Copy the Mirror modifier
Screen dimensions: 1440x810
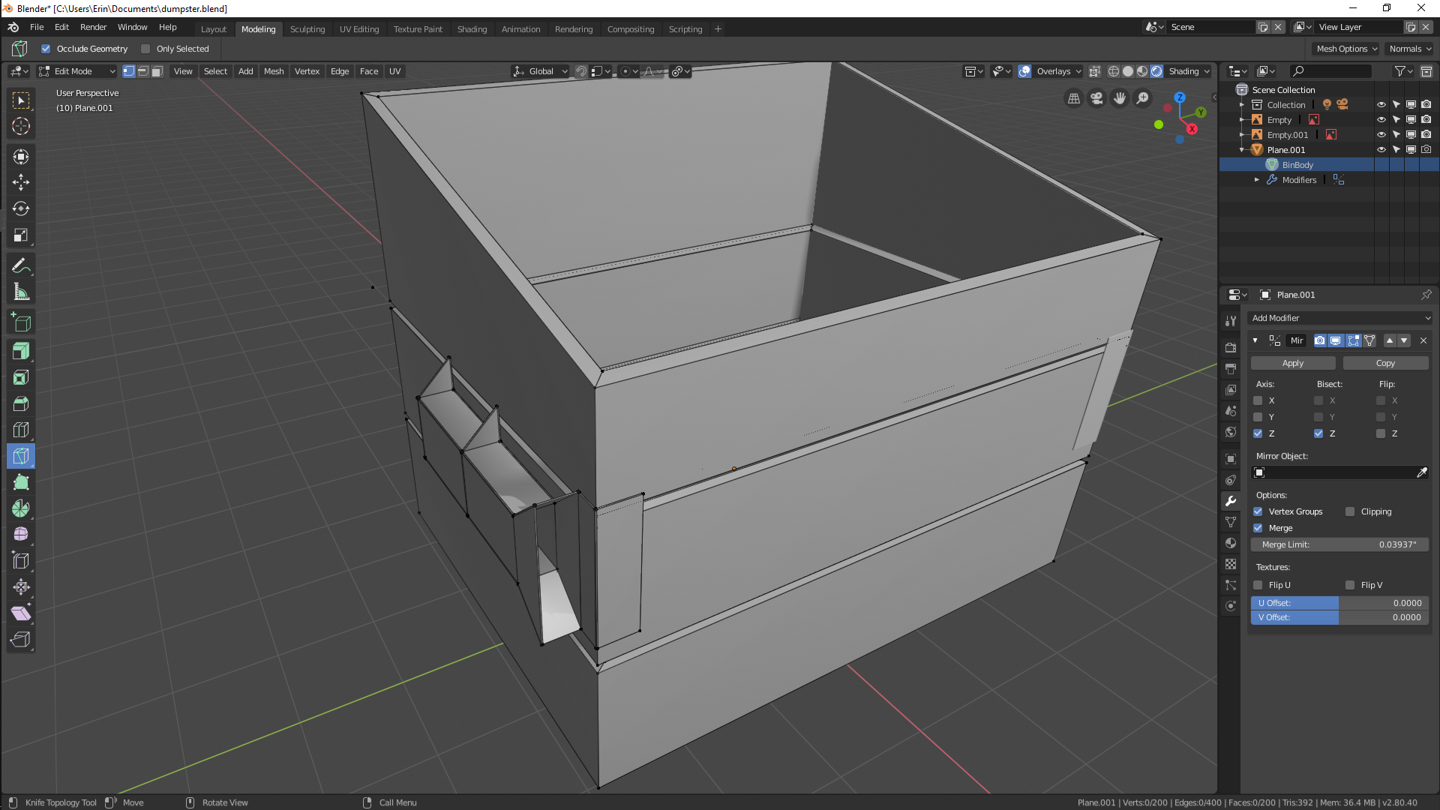(1384, 363)
